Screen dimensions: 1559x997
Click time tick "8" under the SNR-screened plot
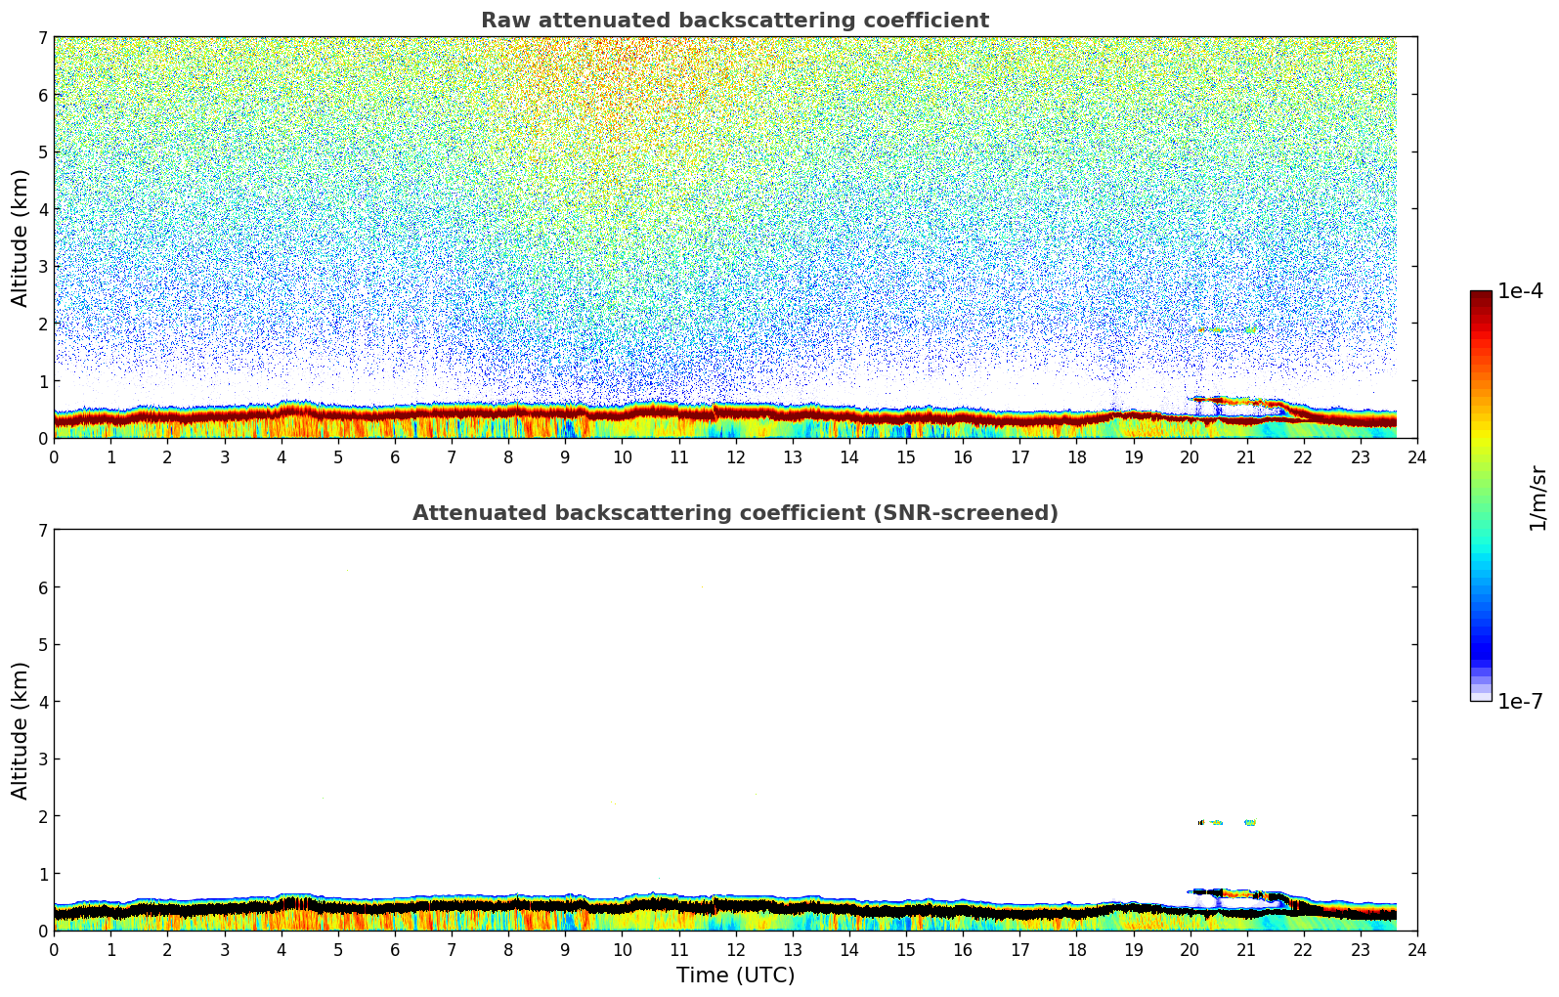click(x=508, y=949)
